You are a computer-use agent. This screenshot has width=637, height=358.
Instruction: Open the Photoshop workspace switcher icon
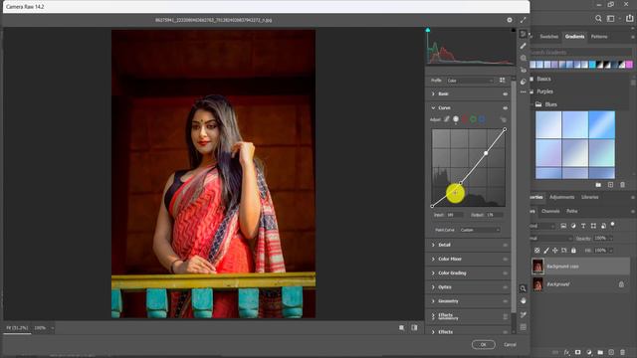pos(610,18)
